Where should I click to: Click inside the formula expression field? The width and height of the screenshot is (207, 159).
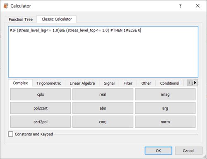coord(103,52)
